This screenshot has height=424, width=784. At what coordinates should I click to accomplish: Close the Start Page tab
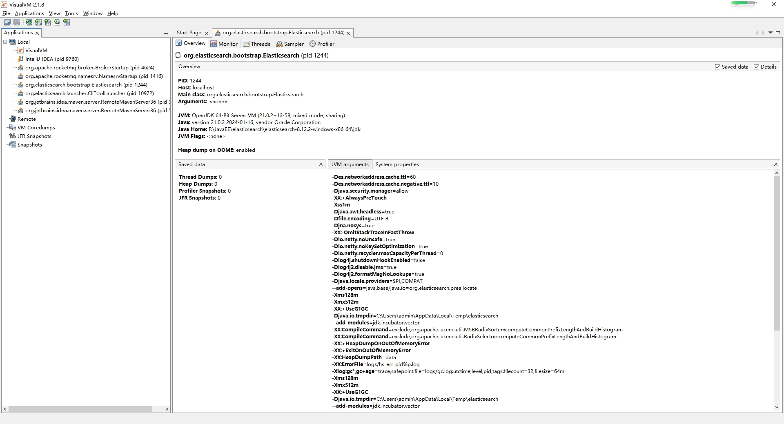click(x=206, y=33)
